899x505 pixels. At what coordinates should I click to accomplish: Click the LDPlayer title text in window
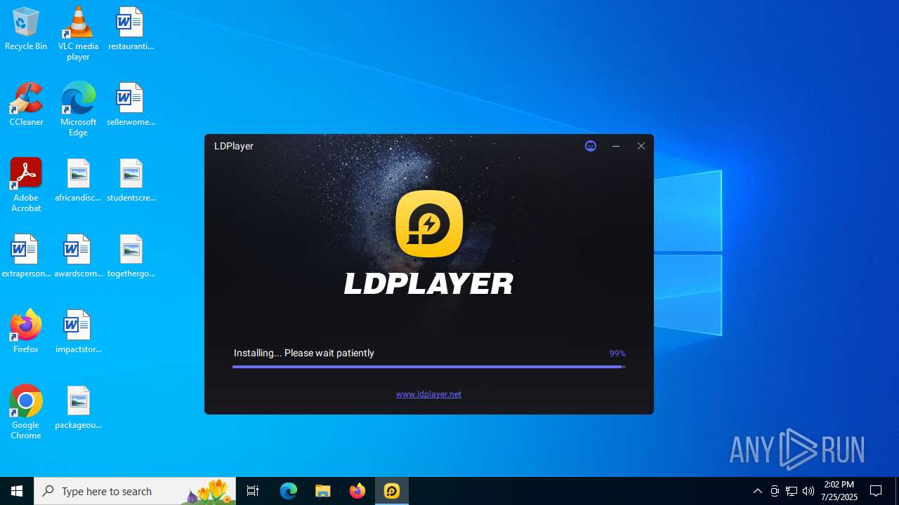(x=234, y=146)
